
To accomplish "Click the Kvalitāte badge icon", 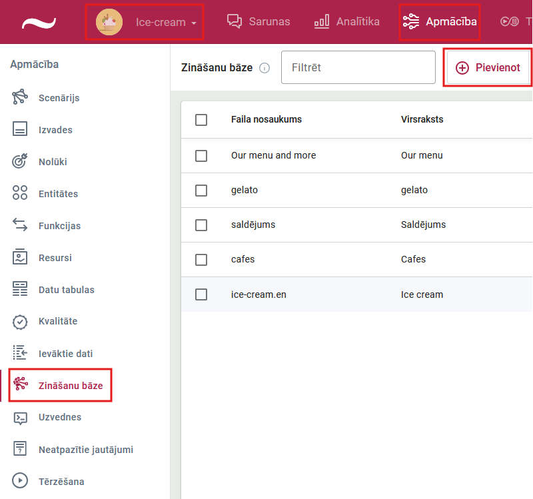I will pyautogui.click(x=20, y=321).
